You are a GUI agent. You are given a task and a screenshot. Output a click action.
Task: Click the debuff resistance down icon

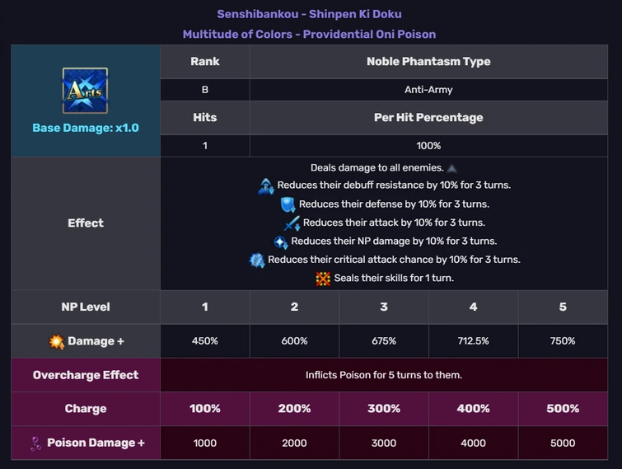tap(266, 186)
